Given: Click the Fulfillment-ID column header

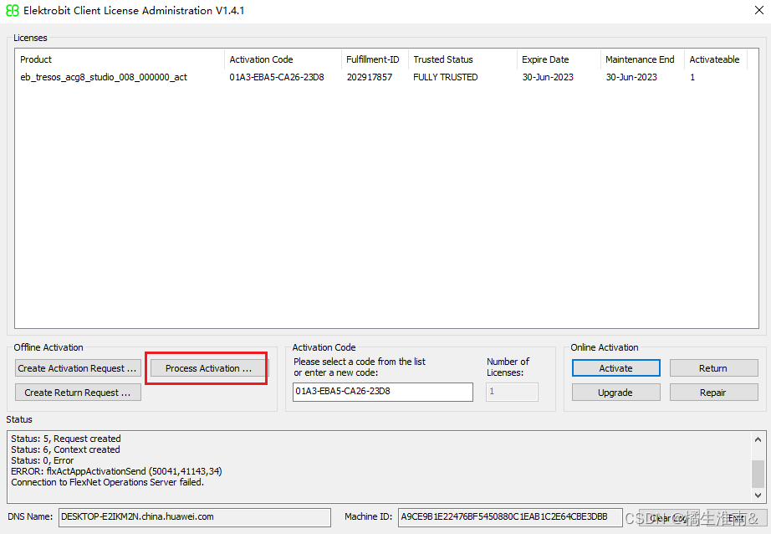Looking at the screenshot, I should [374, 59].
